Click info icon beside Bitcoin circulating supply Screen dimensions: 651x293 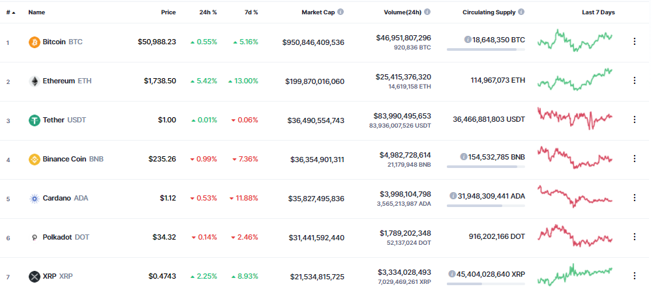pyautogui.click(x=468, y=40)
